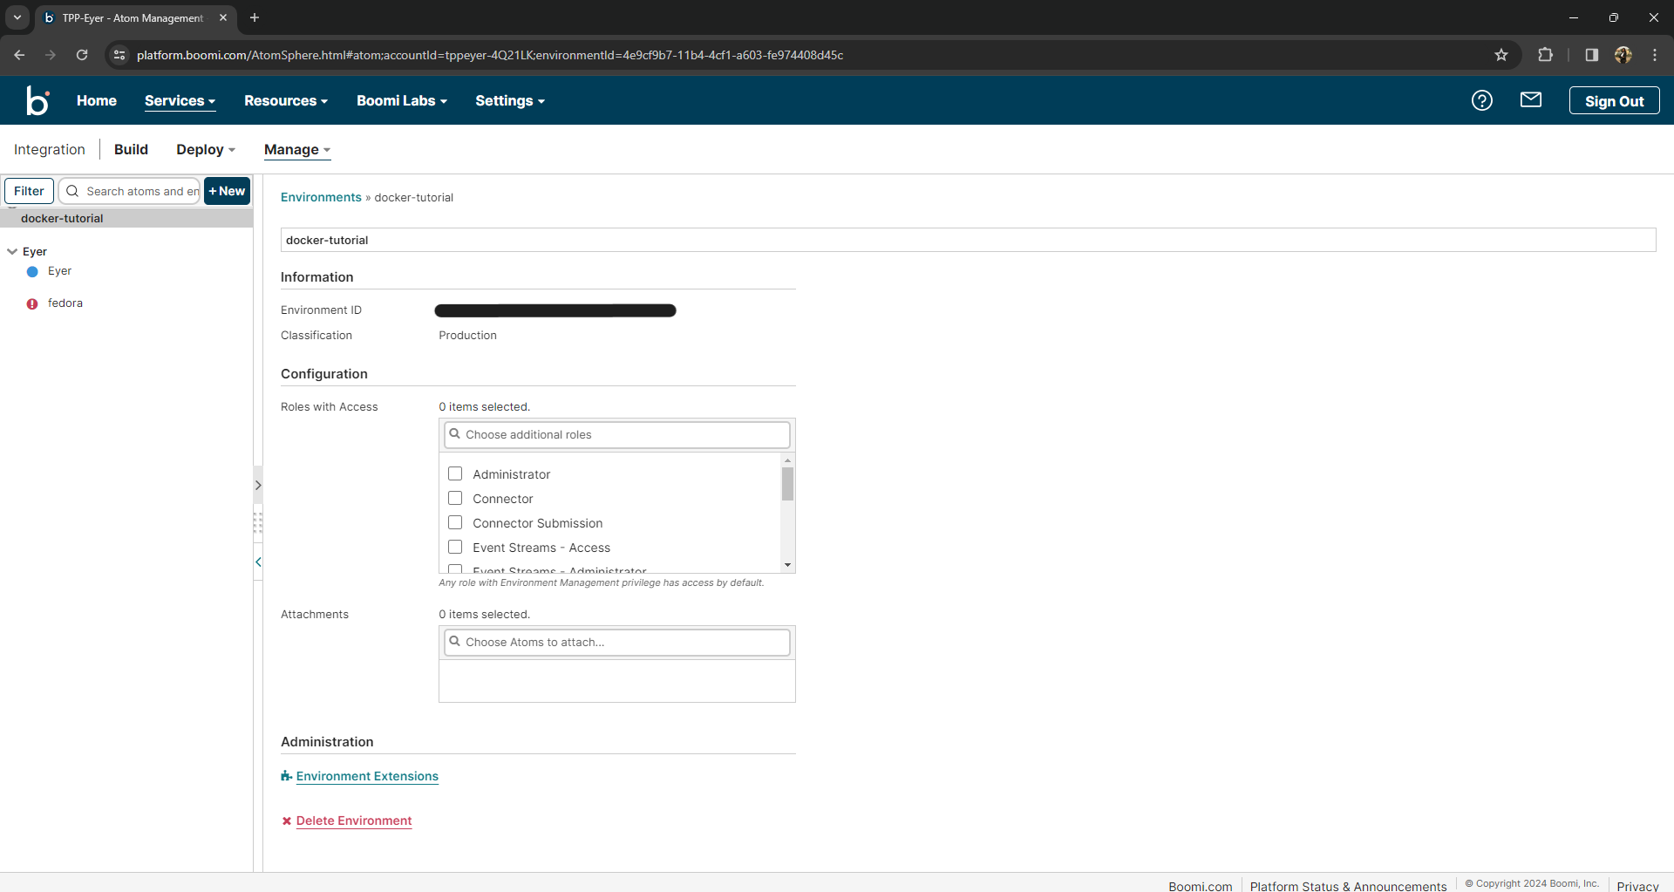Expand the Deploy menu
This screenshot has height=892, width=1674.
206,149
